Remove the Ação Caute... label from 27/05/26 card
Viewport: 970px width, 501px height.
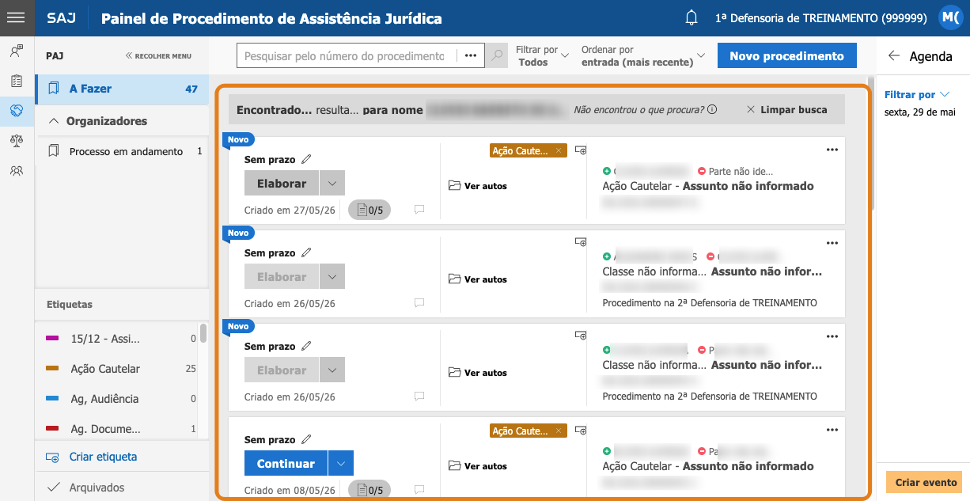[559, 150]
